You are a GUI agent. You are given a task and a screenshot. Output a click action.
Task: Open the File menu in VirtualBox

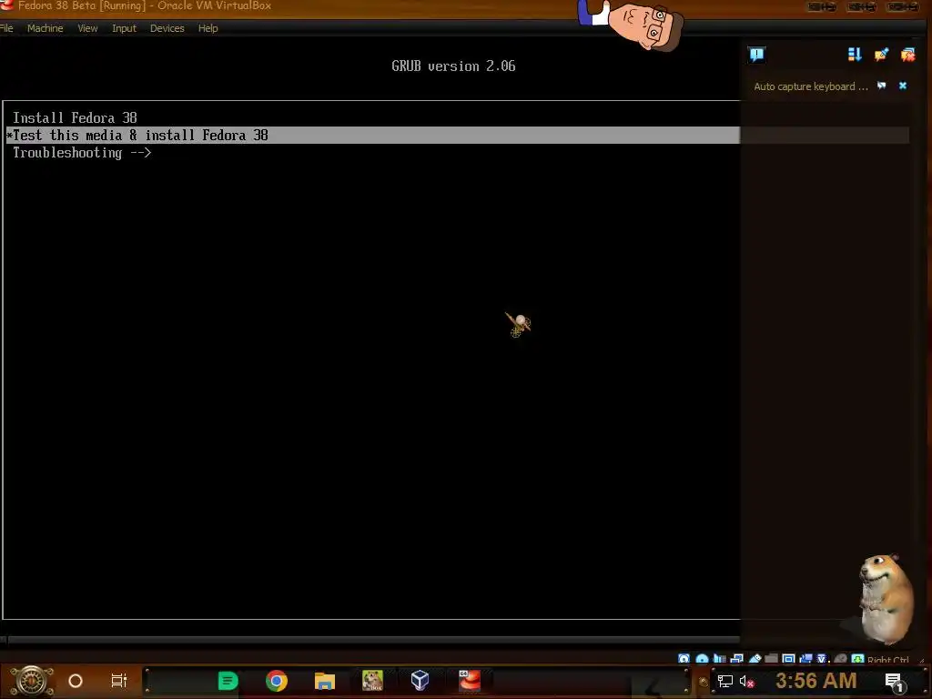click(x=6, y=28)
